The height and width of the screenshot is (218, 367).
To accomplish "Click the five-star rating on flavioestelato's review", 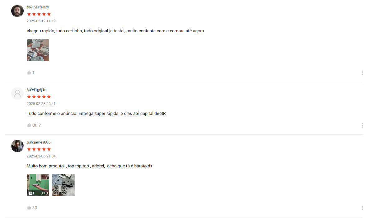I will tap(39, 14).
